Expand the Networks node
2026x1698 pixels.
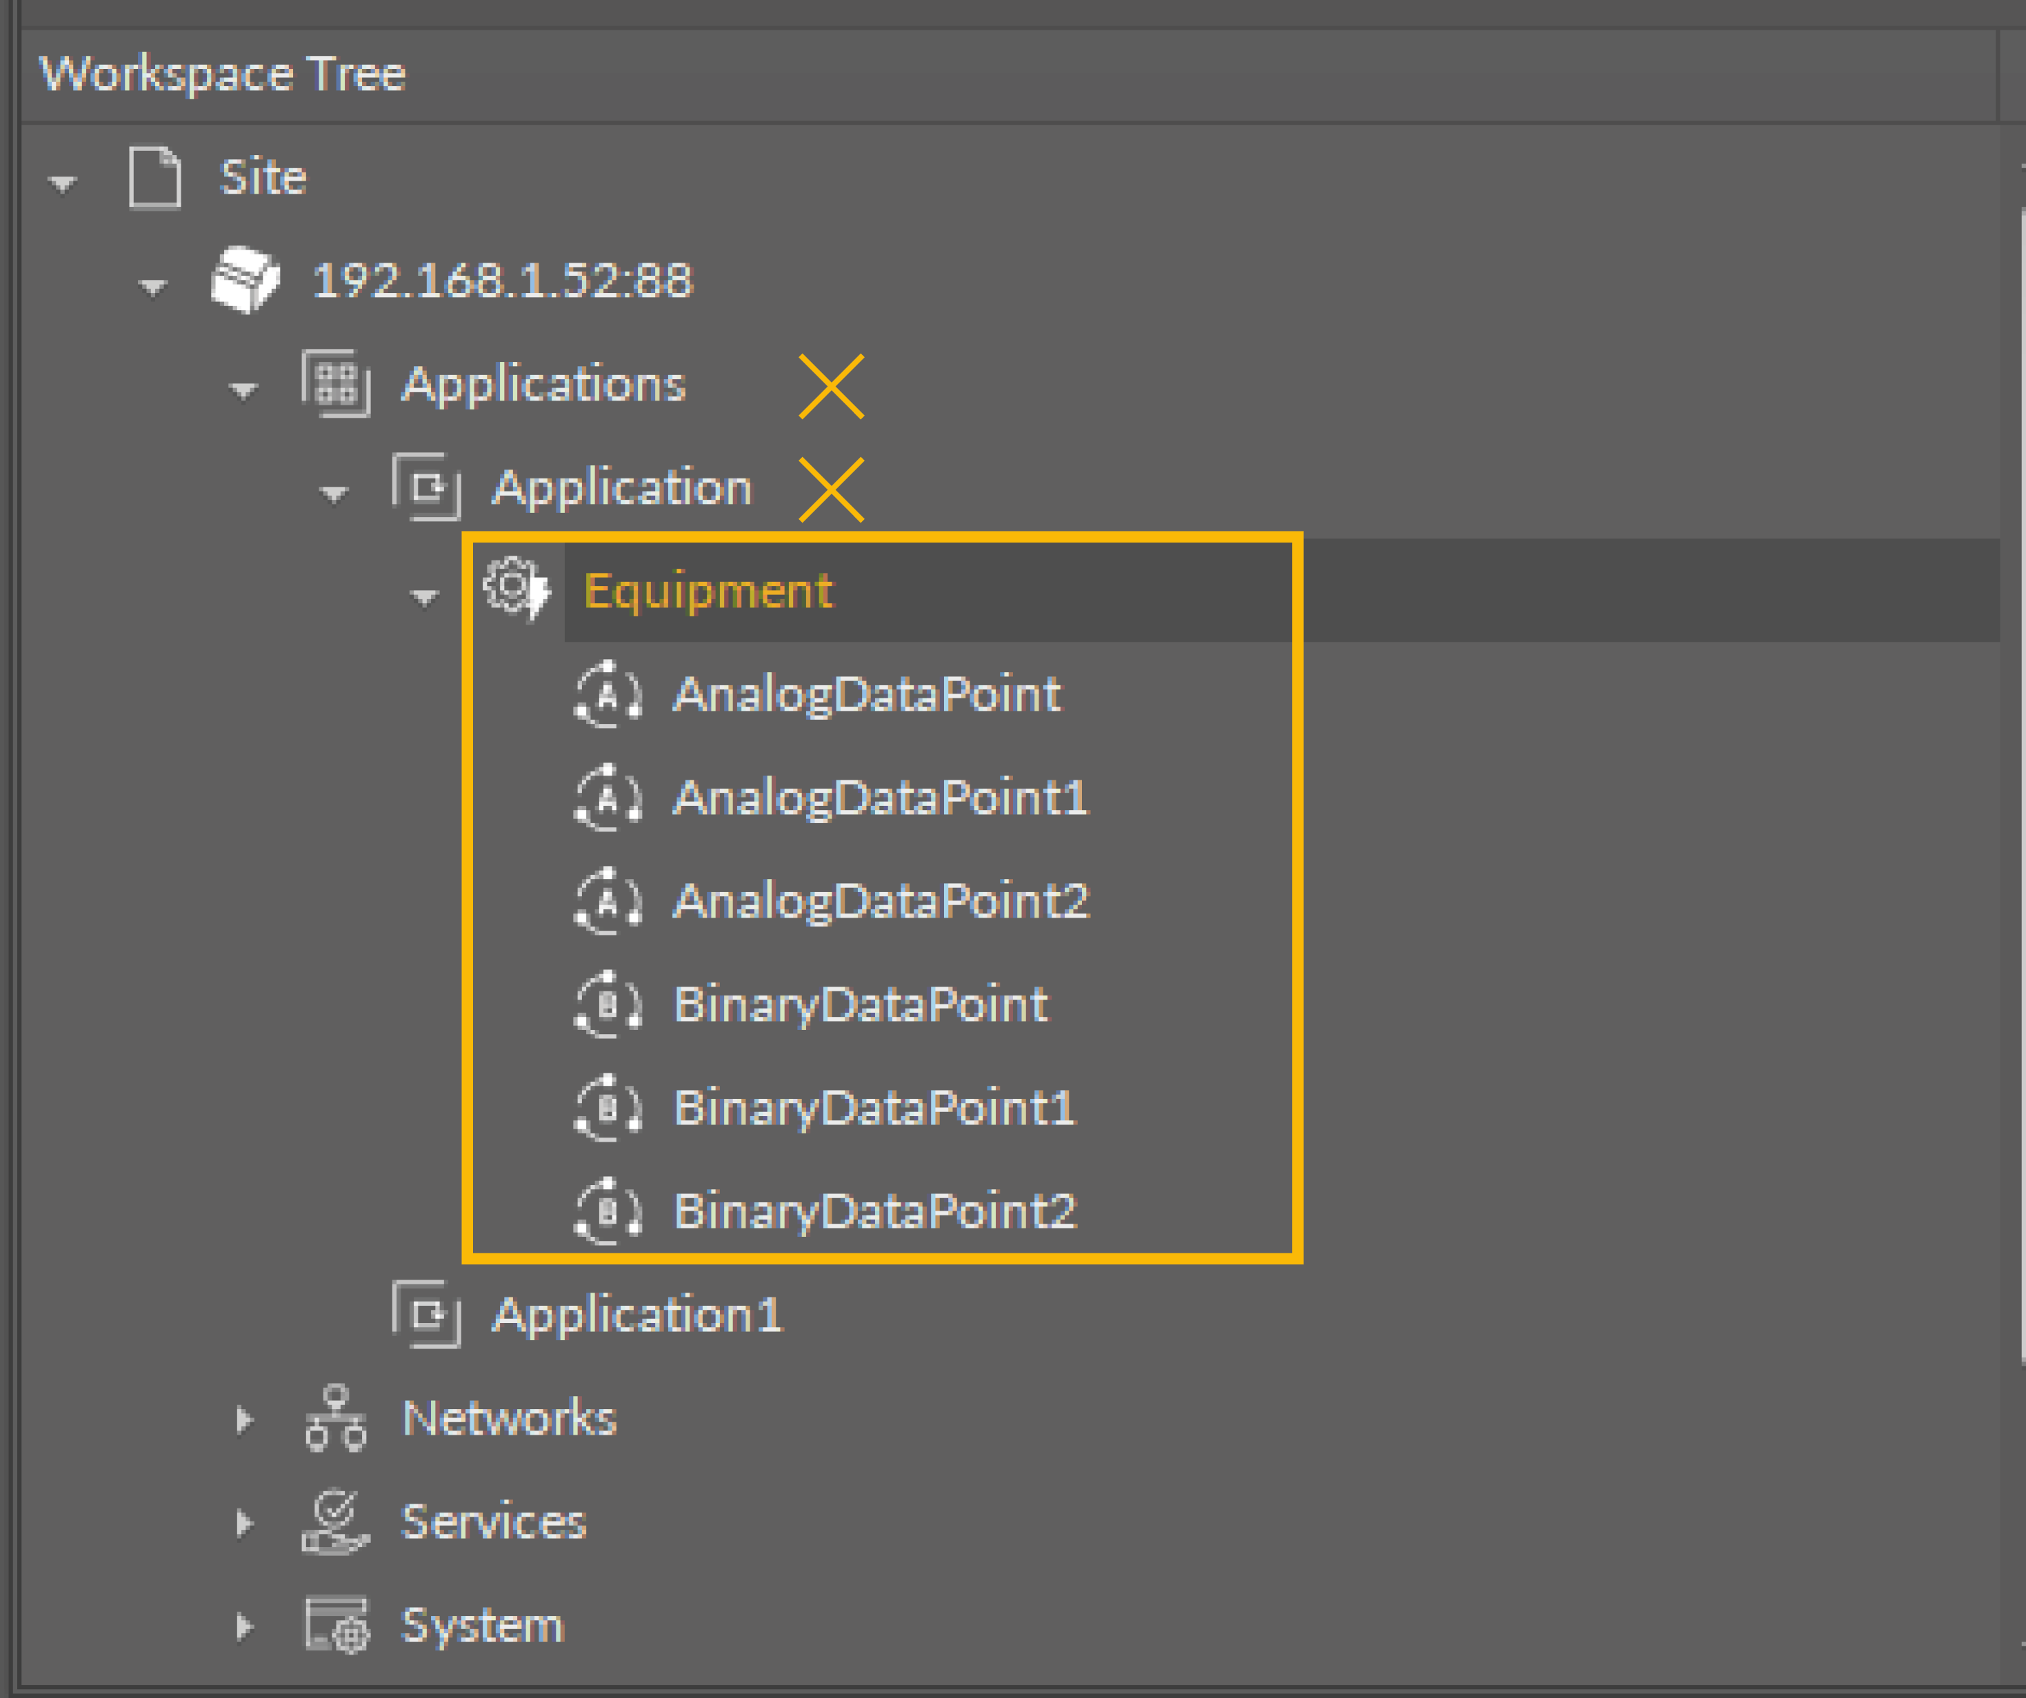[x=244, y=1419]
